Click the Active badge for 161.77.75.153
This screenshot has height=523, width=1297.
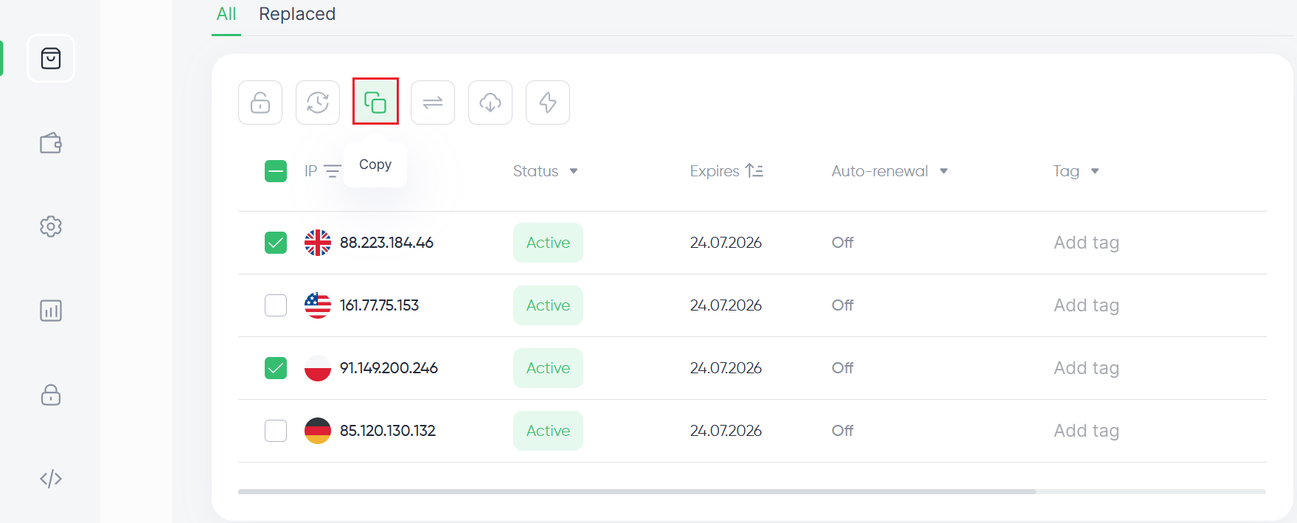point(548,305)
